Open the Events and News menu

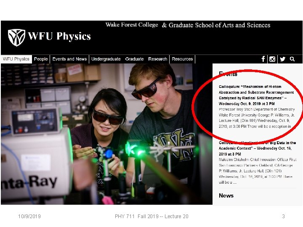point(69,59)
